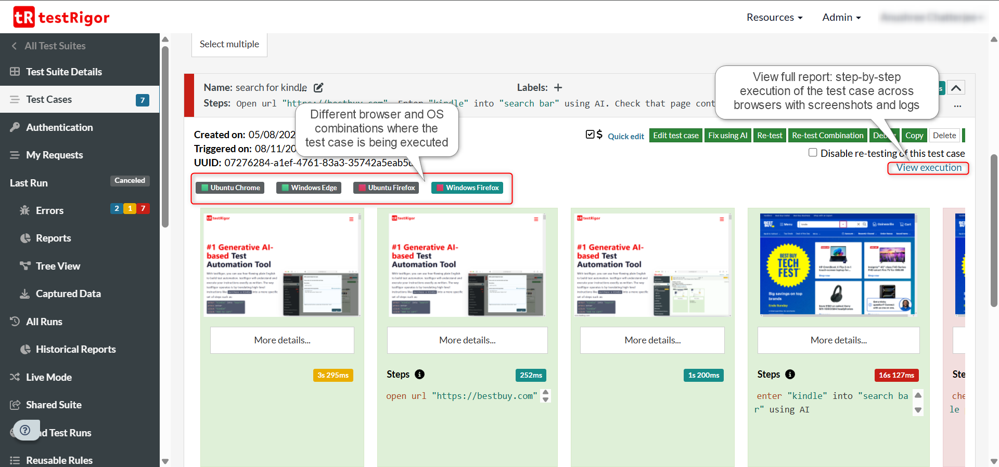The height and width of the screenshot is (467, 999).
Task: Open the Admin dropdown menu
Action: pyautogui.click(x=841, y=17)
